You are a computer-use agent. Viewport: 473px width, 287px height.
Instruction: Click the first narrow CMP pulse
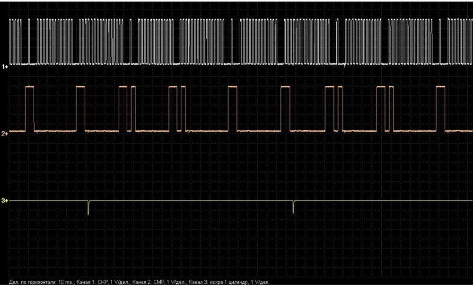tap(132, 108)
